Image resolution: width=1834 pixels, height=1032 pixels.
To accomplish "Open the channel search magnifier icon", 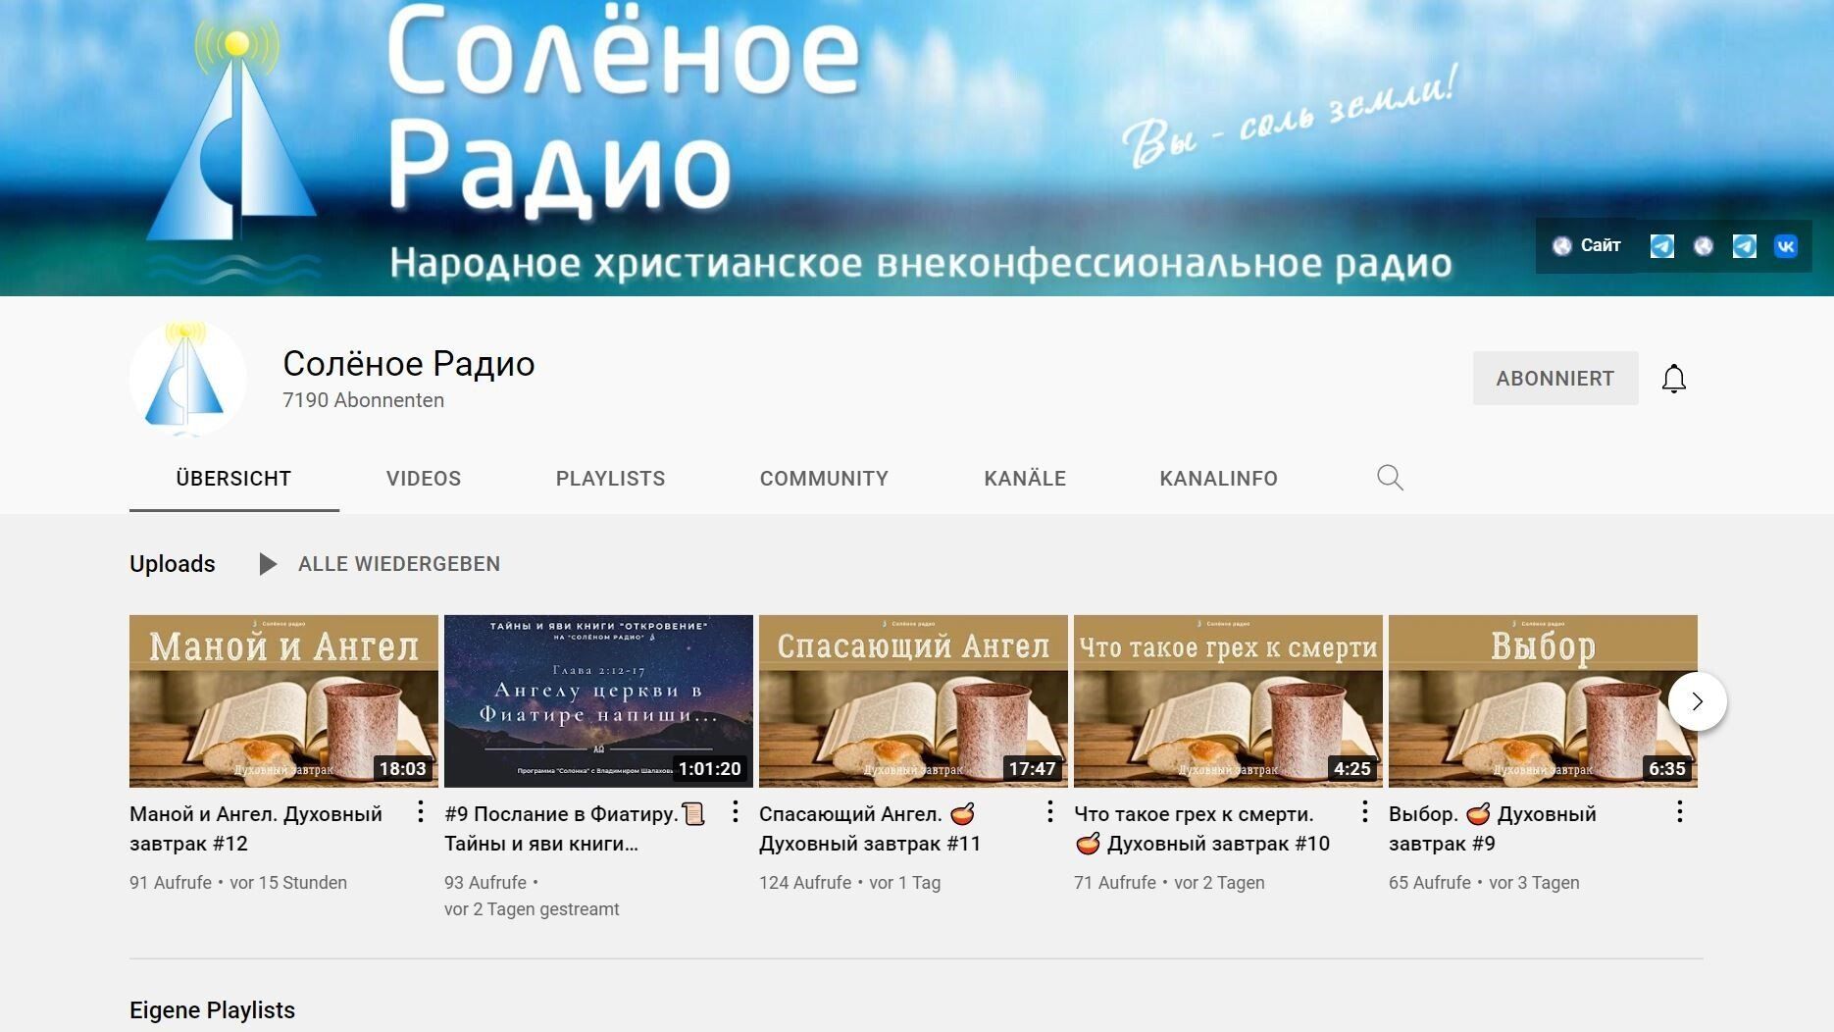I will [1390, 478].
